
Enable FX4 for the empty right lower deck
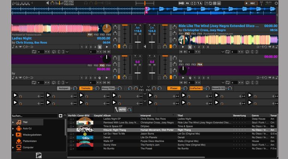[x=200, y=64]
